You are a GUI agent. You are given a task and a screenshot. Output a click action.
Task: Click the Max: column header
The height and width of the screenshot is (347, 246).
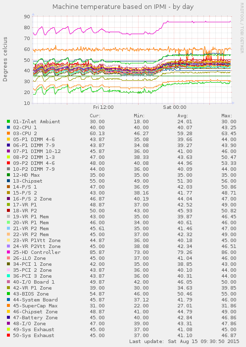click(227, 115)
